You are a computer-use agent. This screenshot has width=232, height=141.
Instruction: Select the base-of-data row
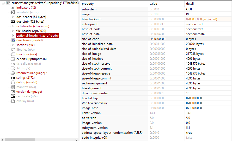click(156, 34)
